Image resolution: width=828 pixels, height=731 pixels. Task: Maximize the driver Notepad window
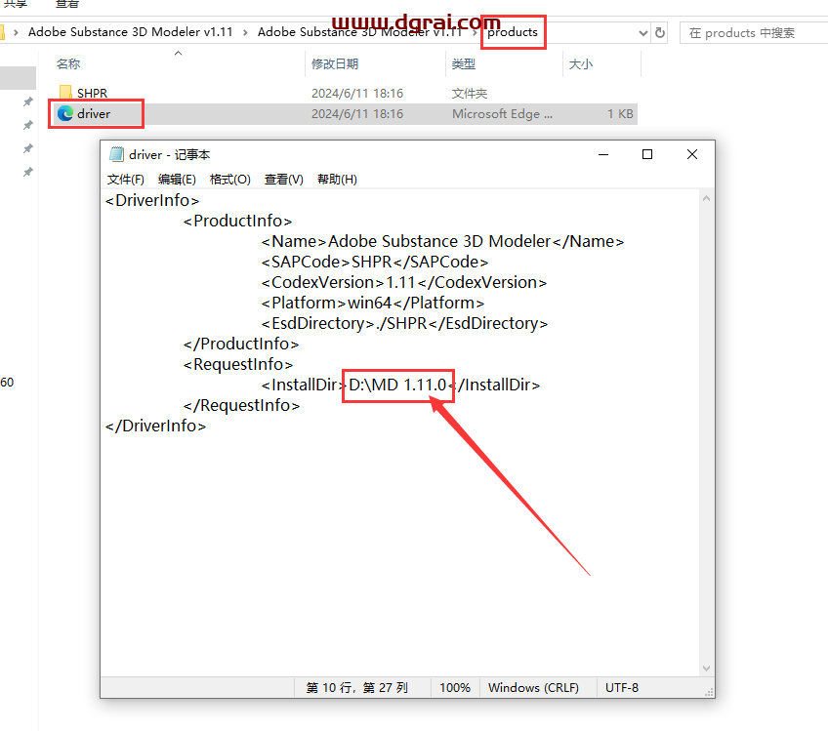(x=647, y=154)
